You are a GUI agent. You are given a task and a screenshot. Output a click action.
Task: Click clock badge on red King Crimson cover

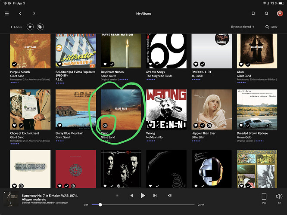tap(73, 186)
